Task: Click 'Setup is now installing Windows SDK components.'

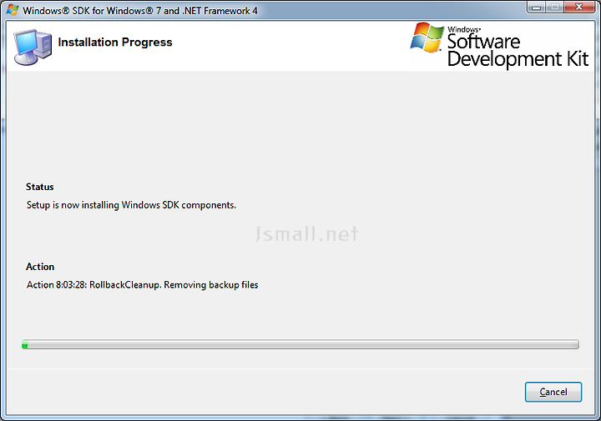Action: 131,205
